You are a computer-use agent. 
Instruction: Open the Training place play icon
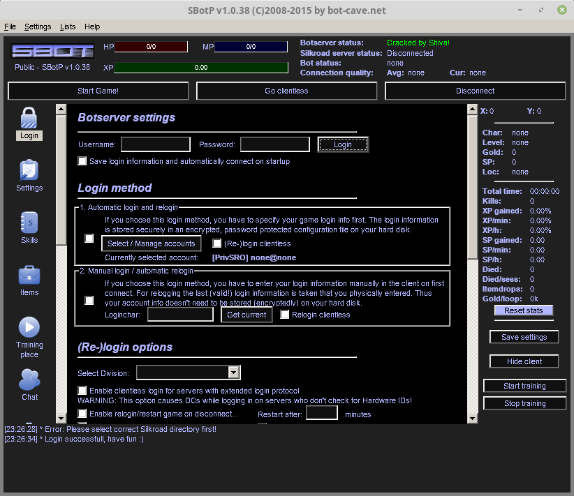(x=29, y=327)
